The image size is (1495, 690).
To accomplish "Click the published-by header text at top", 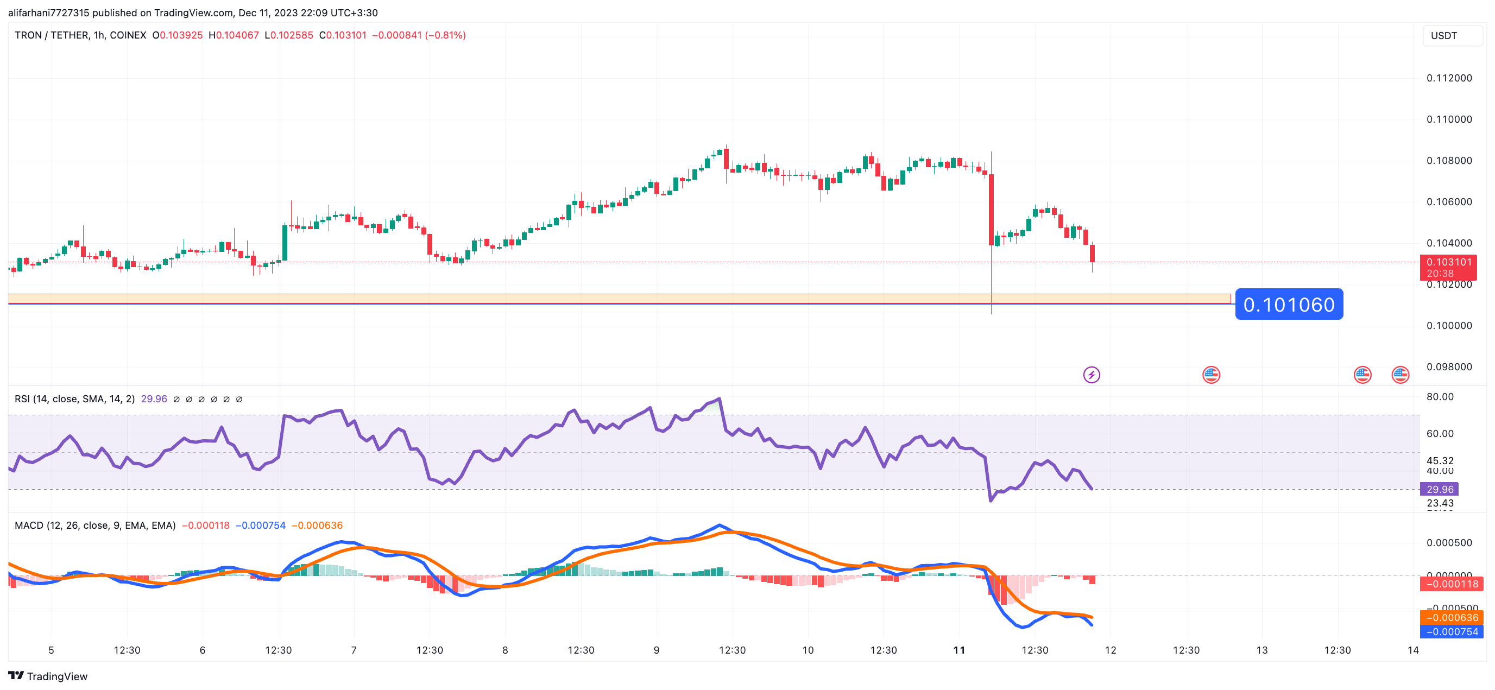I will pos(193,13).
